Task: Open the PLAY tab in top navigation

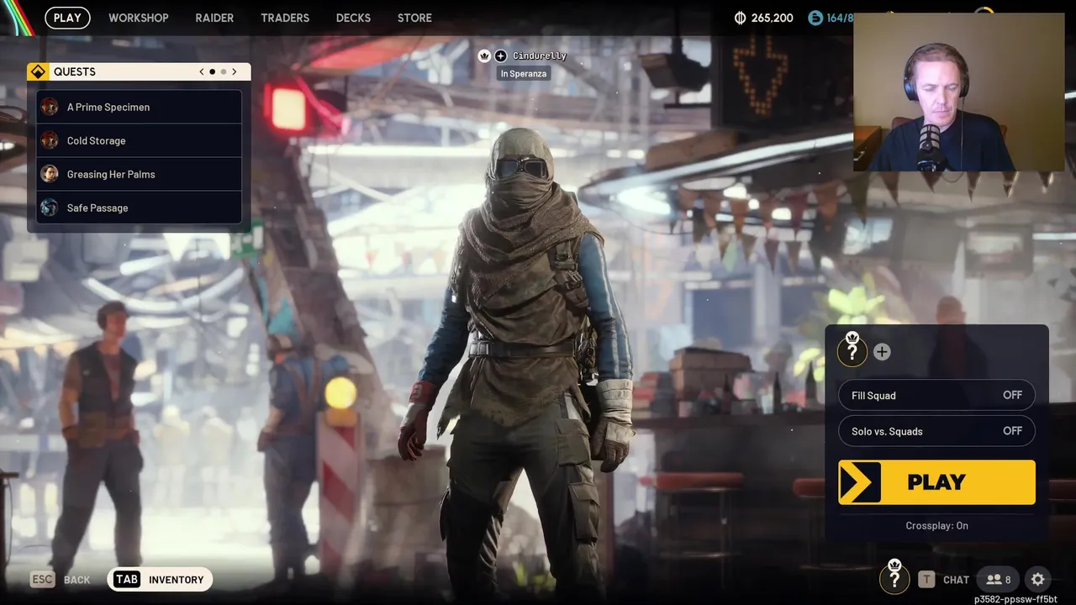Action: pos(67,18)
